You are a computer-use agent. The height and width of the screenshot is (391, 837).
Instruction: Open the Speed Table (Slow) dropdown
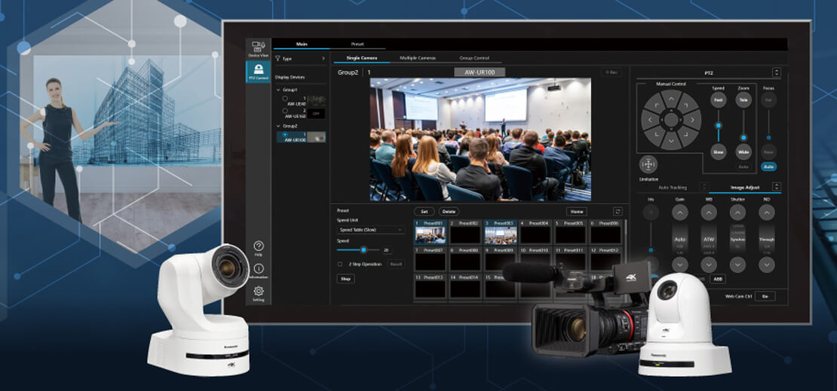(370, 230)
